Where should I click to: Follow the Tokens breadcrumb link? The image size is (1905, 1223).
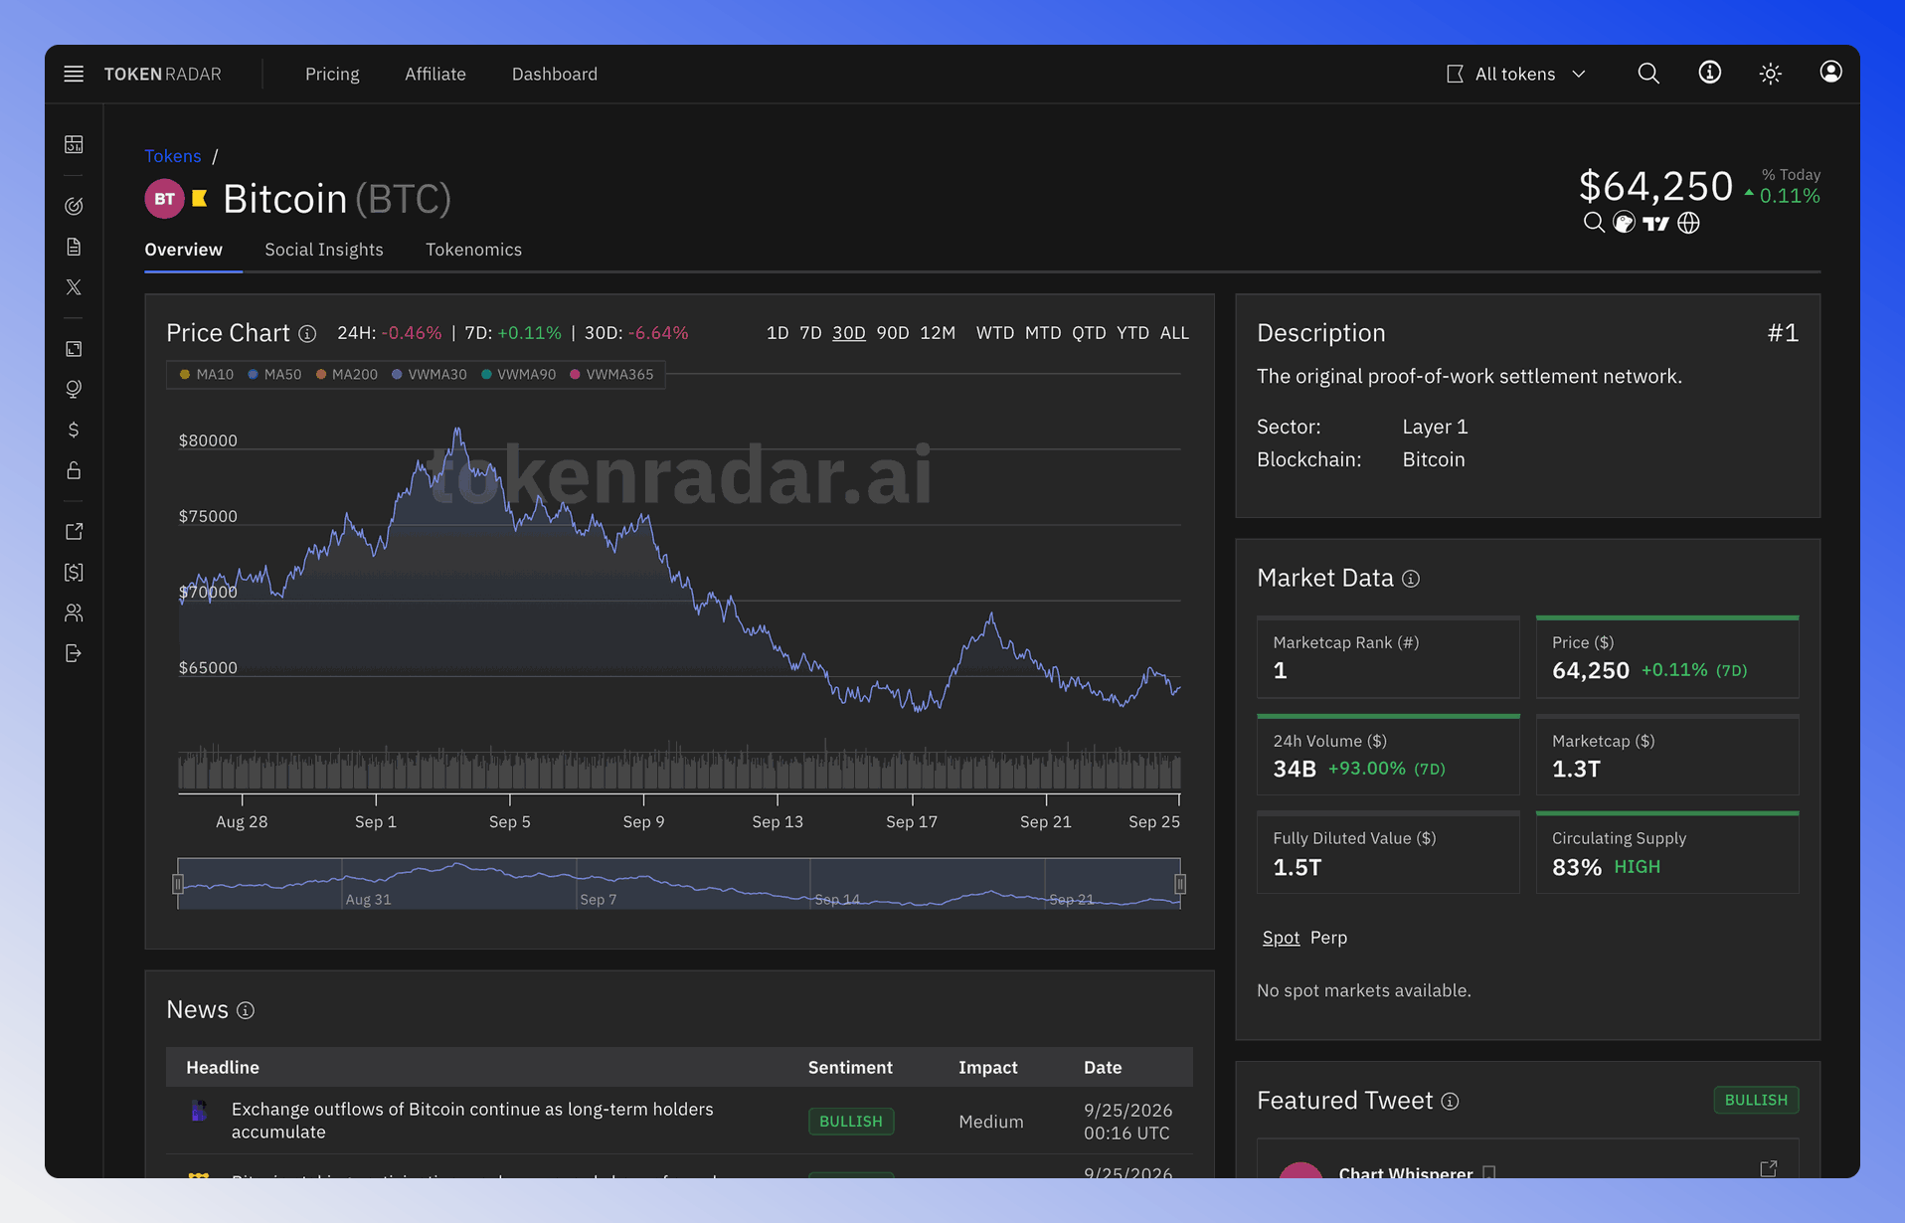pyautogui.click(x=173, y=156)
